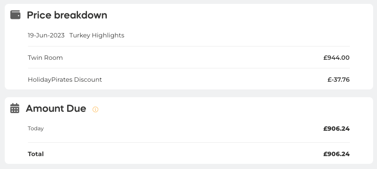Viewport: 377px width, 169px height.
Task: Click the Turkey Highlights tour name
Action: pos(97,35)
